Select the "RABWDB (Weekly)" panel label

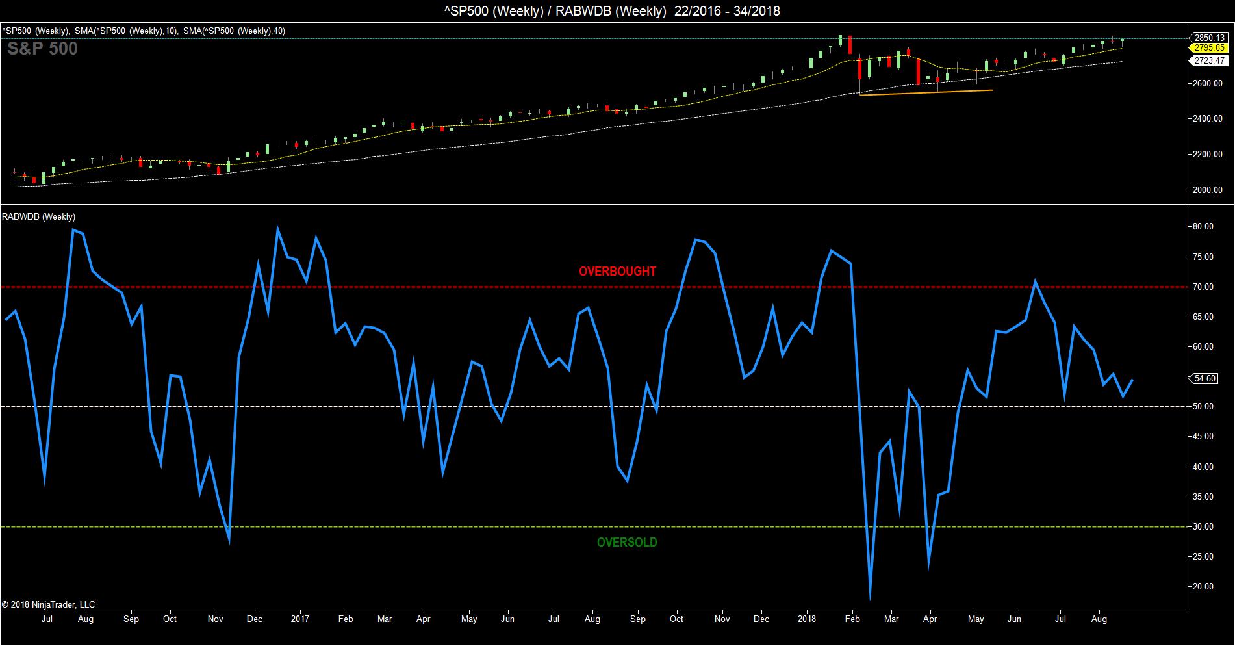tap(39, 216)
